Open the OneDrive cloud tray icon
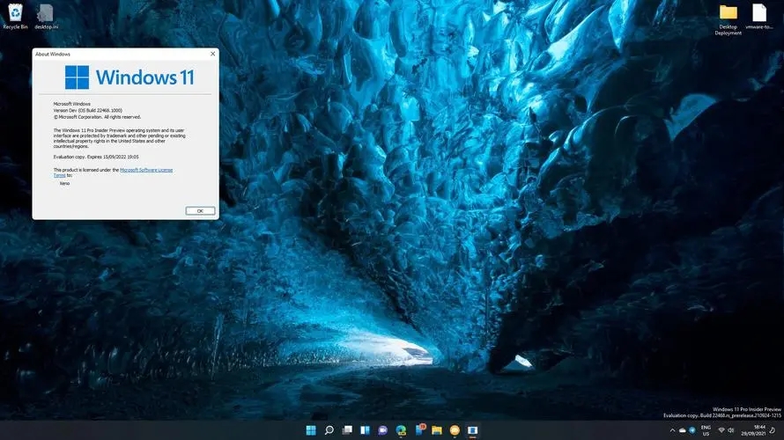 682,430
